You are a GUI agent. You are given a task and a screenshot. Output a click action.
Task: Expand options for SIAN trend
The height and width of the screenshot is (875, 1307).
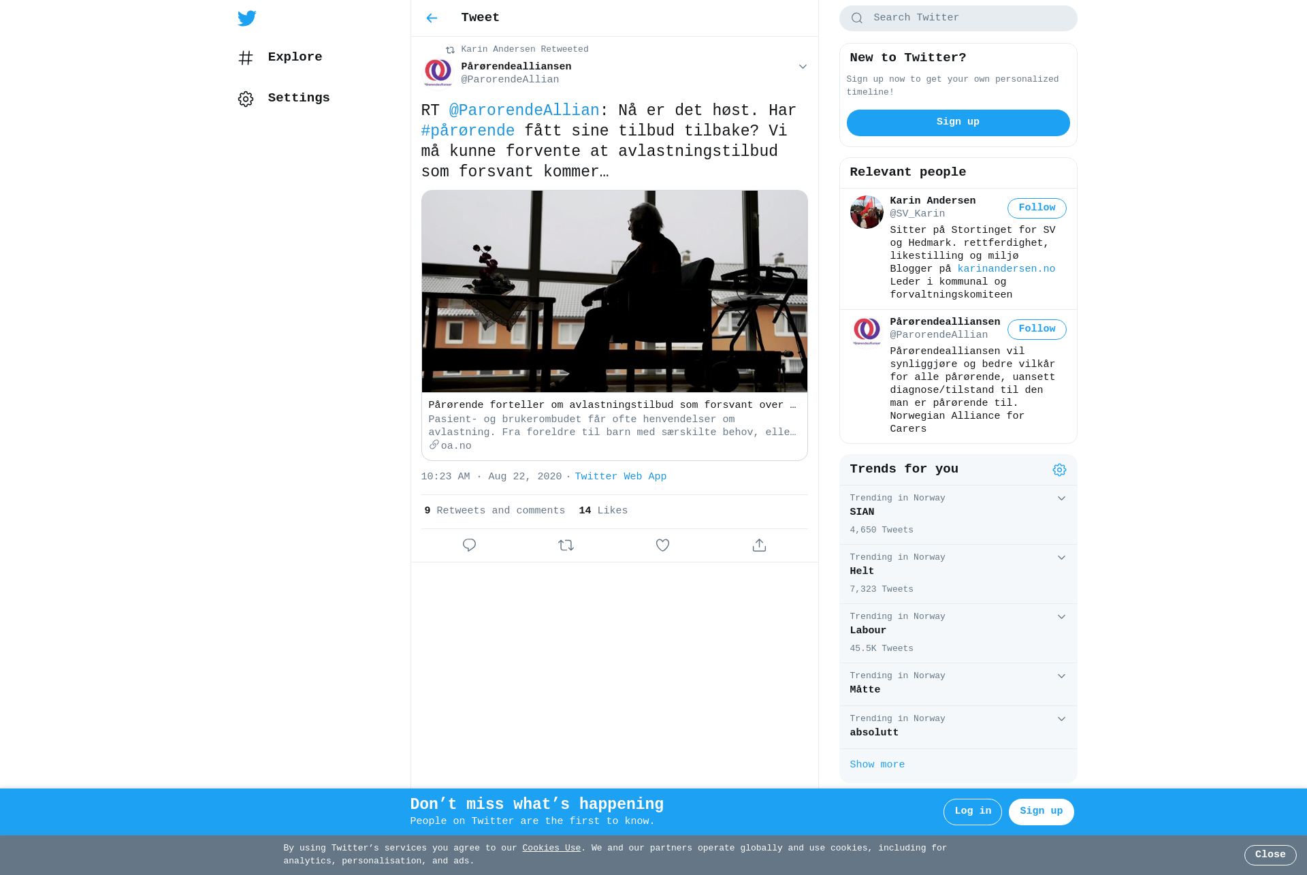pyautogui.click(x=1061, y=498)
